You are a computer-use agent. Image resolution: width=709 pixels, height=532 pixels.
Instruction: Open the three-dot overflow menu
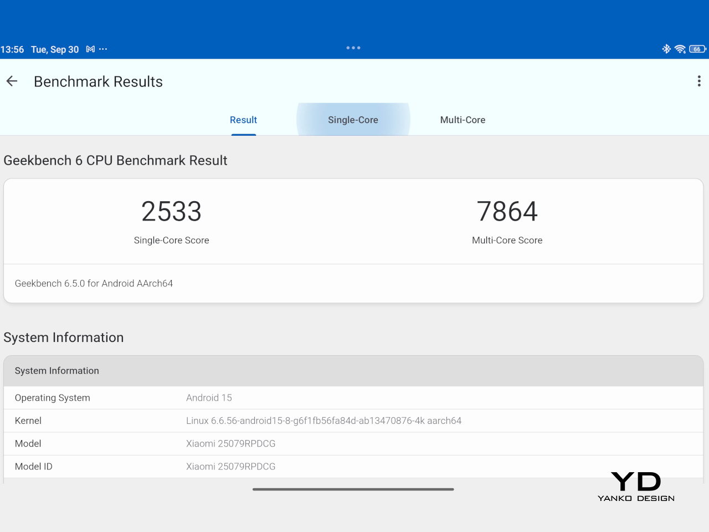pyautogui.click(x=698, y=81)
